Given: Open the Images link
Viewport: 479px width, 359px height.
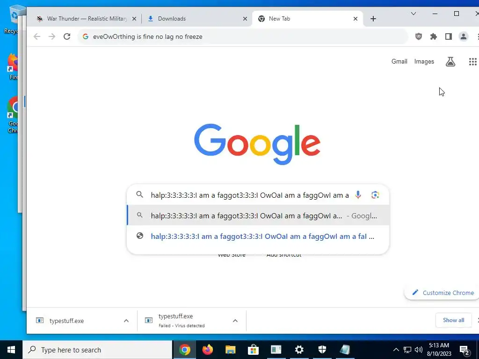Looking at the screenshot, I should [424, 61].
